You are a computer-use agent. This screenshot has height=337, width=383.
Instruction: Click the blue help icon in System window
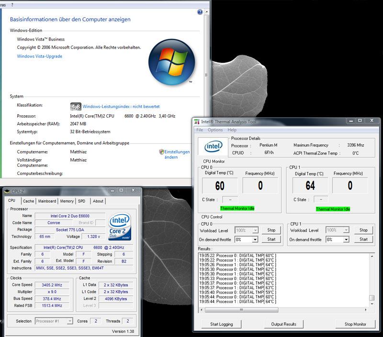point(200,12)
